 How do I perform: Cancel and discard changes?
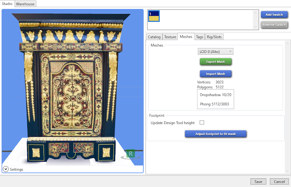[x=279, y=182]
